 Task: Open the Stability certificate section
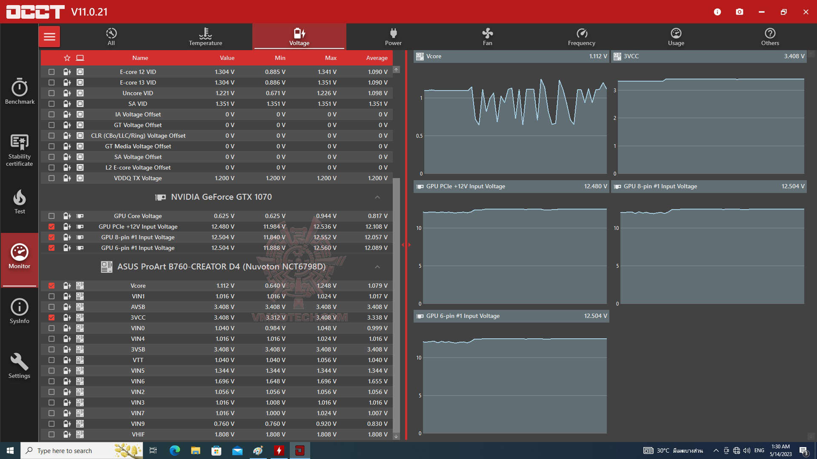pos(20,150)
